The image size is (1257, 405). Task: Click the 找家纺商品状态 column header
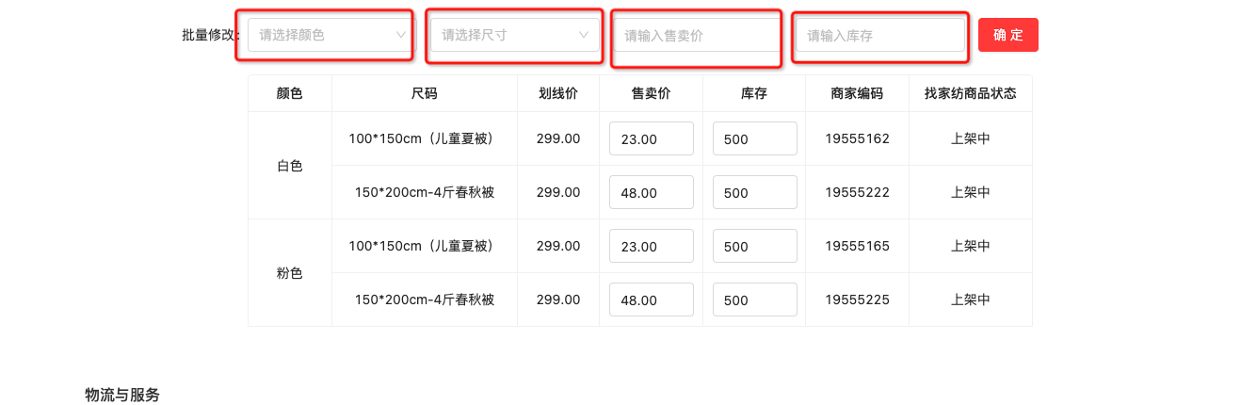click(x=971, y=93)
